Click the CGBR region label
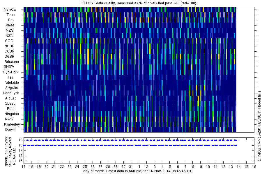 coord(9,51)
